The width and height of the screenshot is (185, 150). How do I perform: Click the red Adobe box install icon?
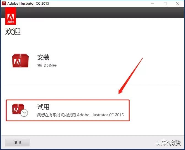pyautogui.click(x=20, y=61)
